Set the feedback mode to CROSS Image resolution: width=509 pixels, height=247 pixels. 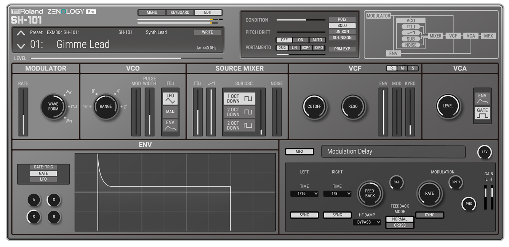(x=400, y=225)
